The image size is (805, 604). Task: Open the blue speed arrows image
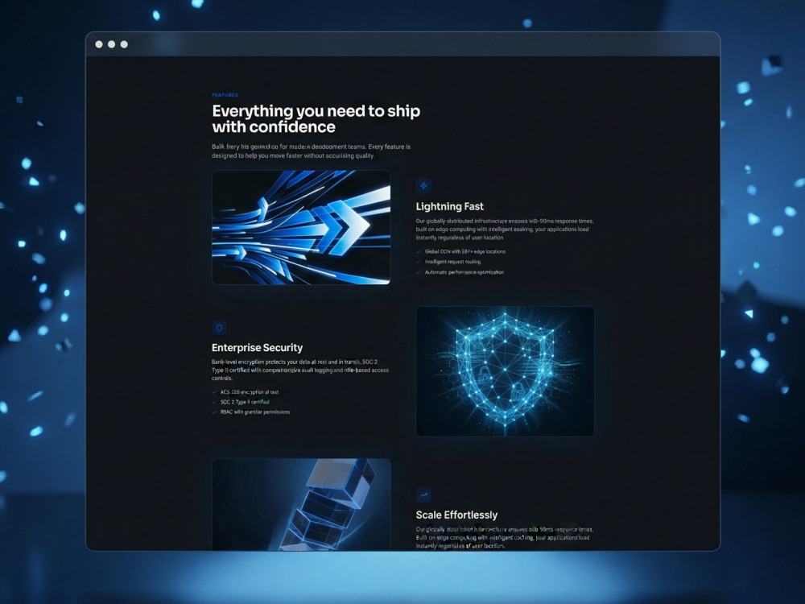[x=301, y=228]
